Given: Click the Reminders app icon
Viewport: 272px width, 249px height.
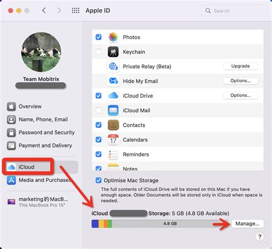Looking at the screenshot, I should 113,154.
